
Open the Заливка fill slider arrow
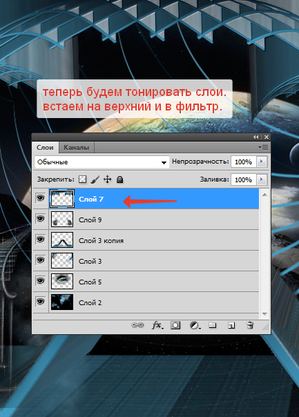[x=262, y=180]
